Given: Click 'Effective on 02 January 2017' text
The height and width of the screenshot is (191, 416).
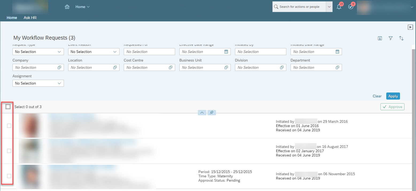Looking at the screenshot, I should coord(300,151).
